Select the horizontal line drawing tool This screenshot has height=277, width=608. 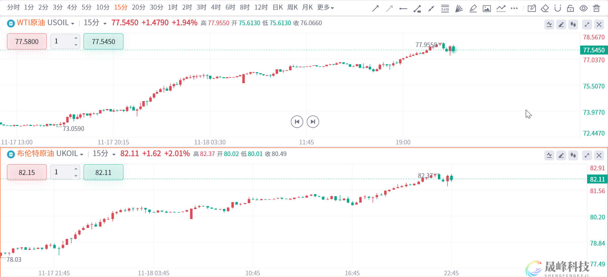403,9
